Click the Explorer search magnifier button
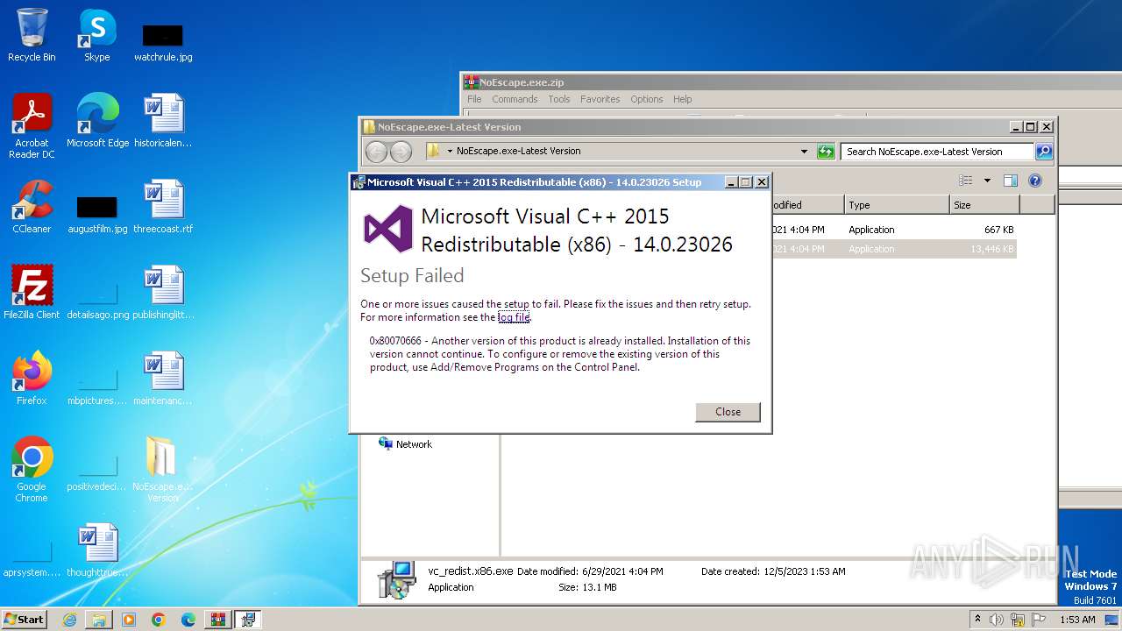Viewport: 1122px width, 631px height. click(x=1044, y=152)
